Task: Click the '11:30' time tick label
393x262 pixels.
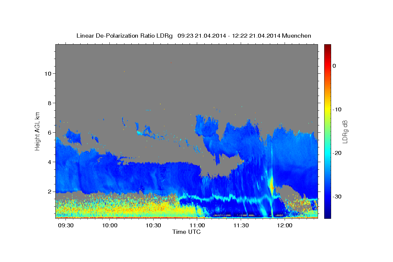Action: pyautogui.click(x=241, y=226)
